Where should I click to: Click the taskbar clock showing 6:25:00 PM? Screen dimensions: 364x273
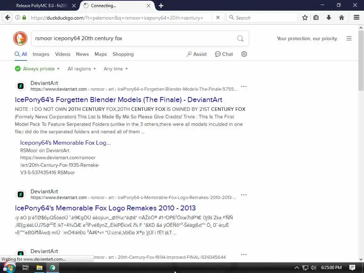tap(331, 268)
